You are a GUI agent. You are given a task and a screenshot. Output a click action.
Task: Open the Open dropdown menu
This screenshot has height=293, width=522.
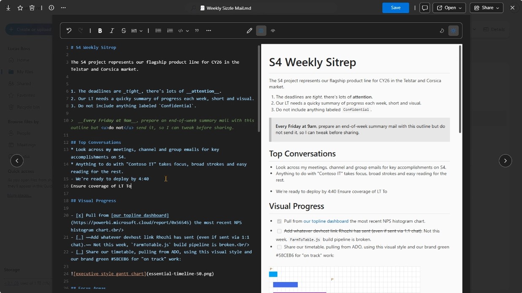(x=449, y=8)
